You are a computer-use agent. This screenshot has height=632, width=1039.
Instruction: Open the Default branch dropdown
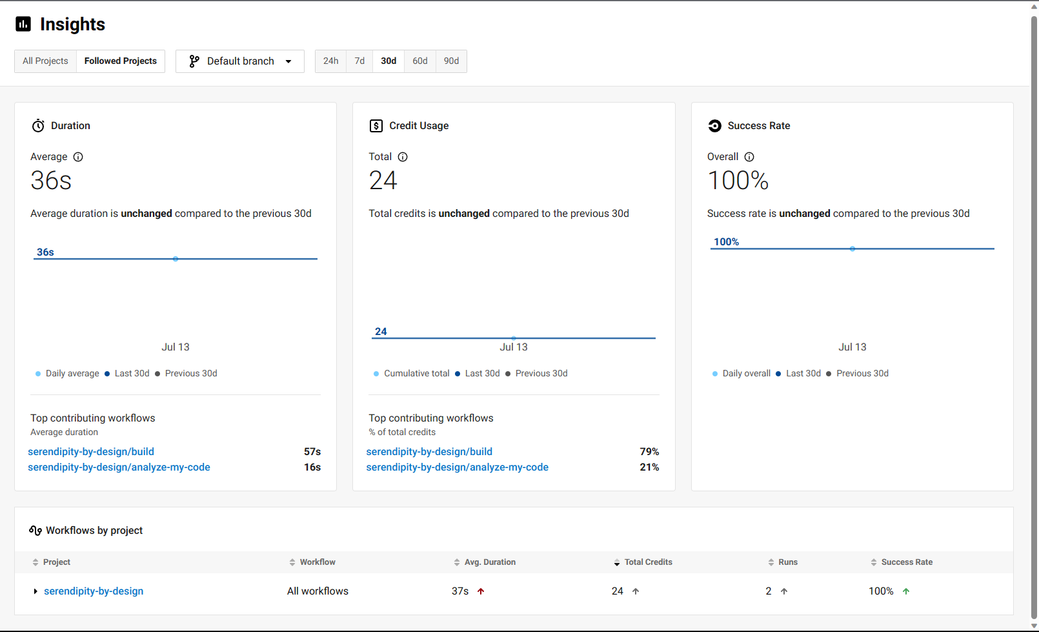(240, 61)
